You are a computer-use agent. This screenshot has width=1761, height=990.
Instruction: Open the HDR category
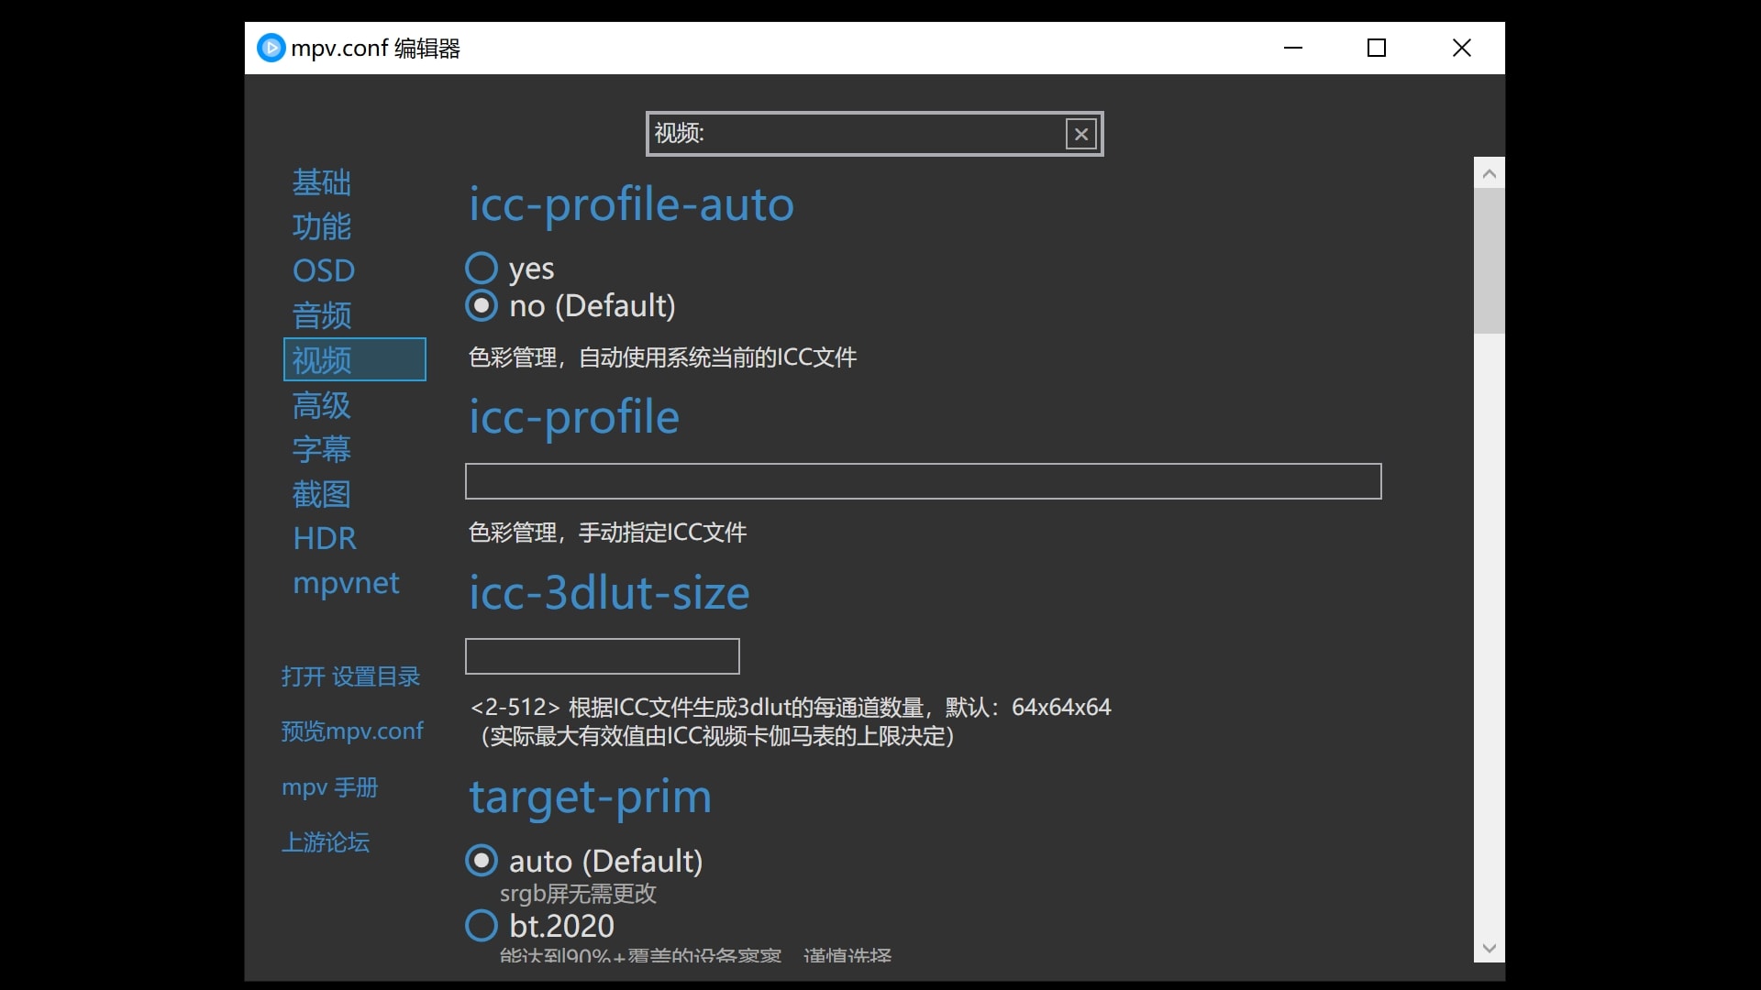[x=325, y=538]
